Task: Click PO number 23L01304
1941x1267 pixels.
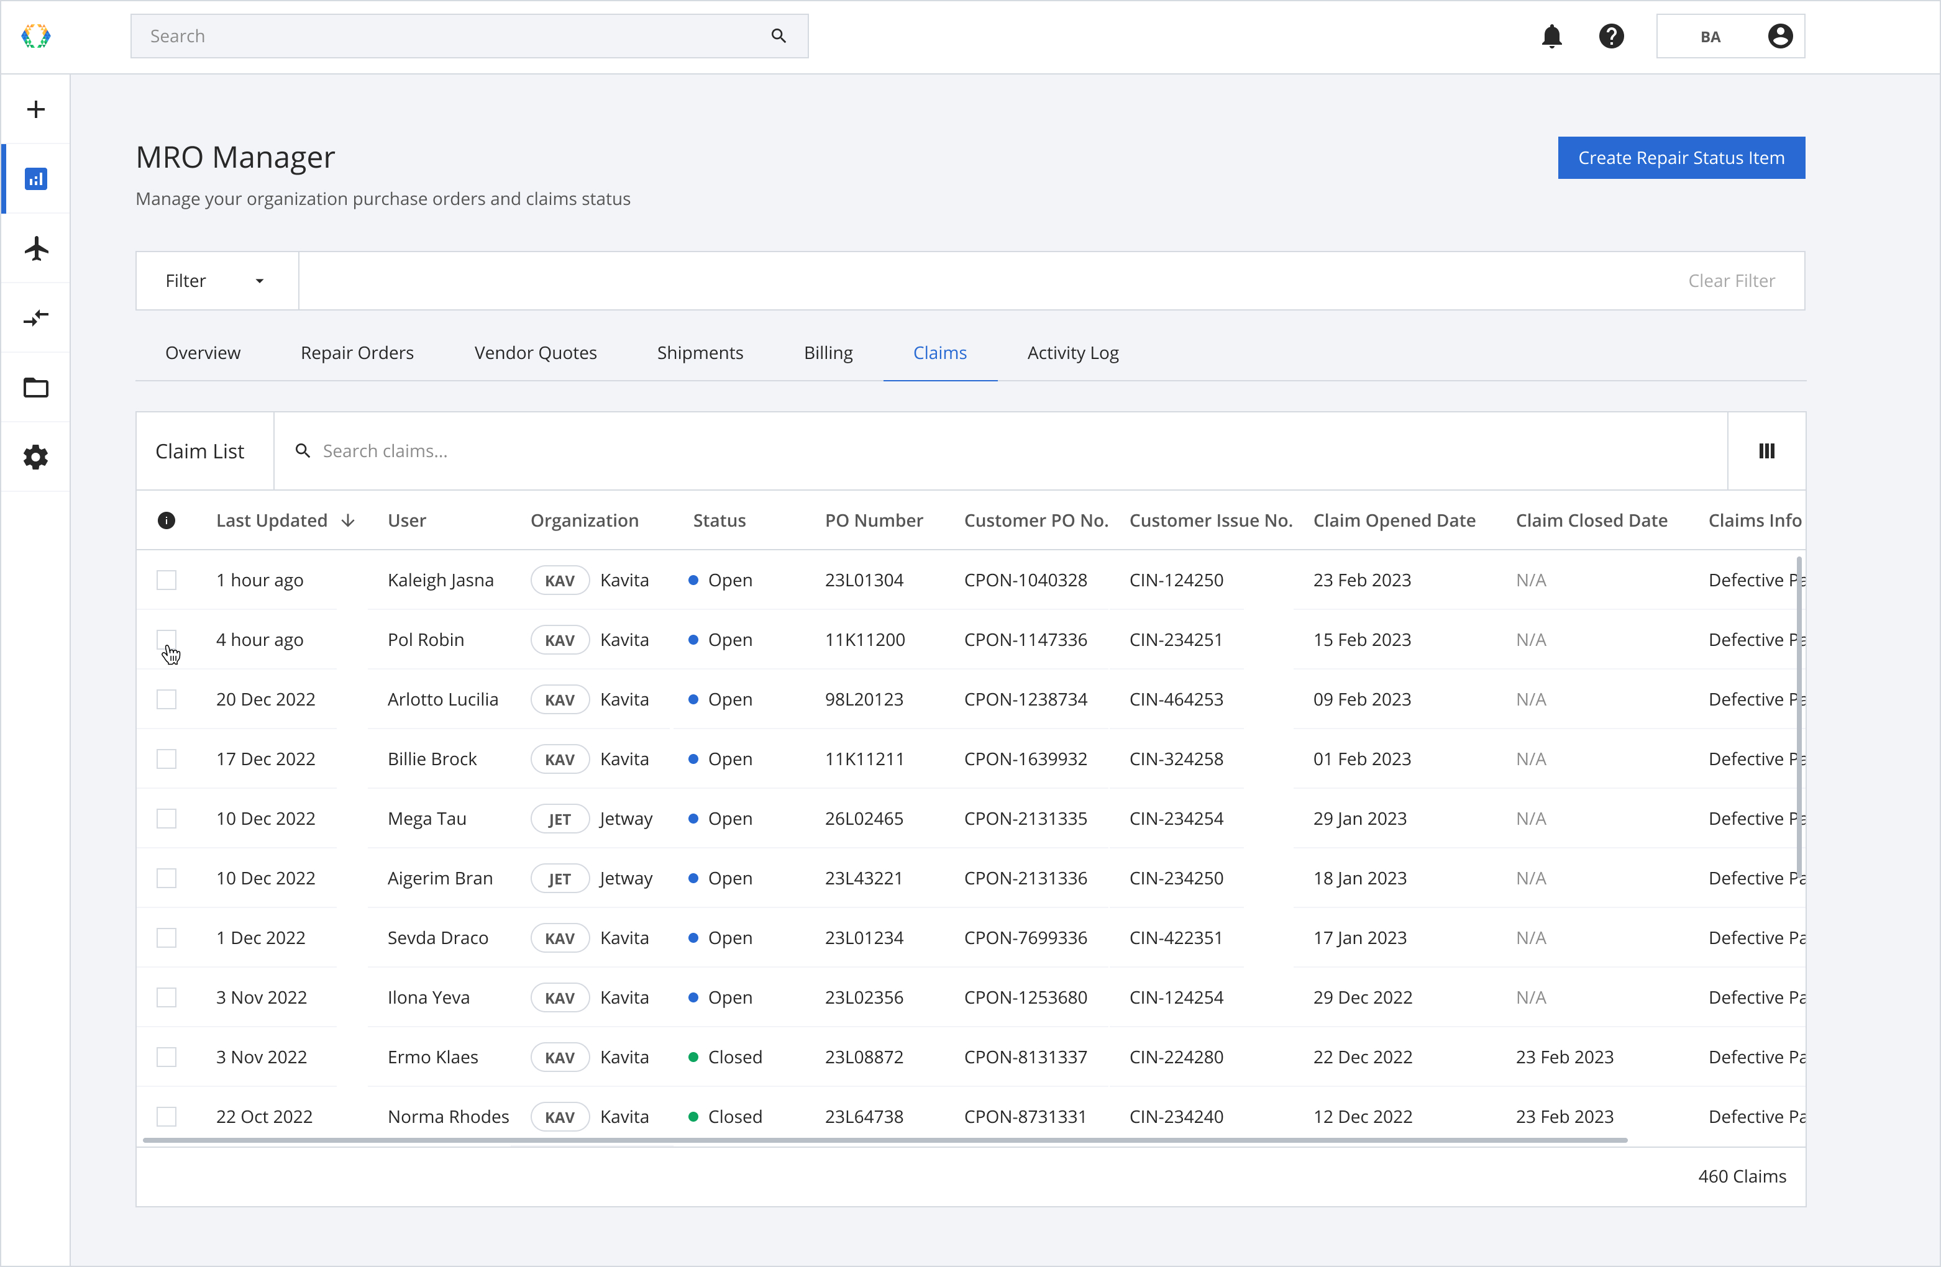Action: [x=864, y=579]
